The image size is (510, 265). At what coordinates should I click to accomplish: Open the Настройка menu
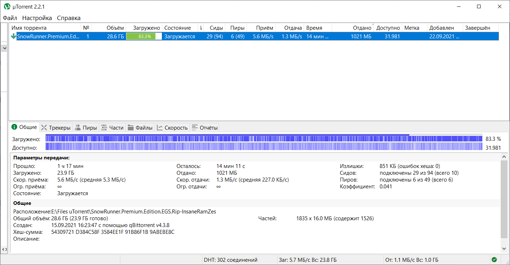coord(37,18)
